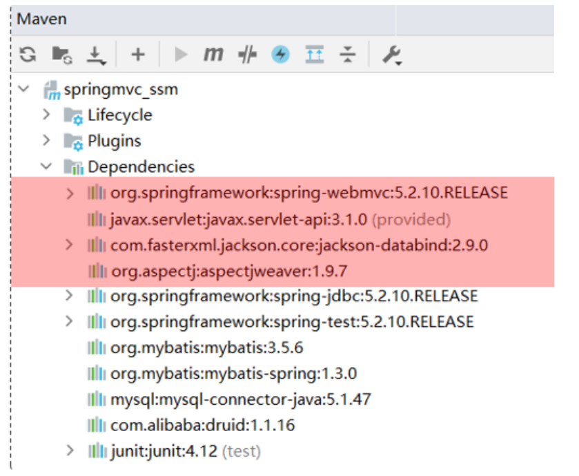Click library icon beside mybatis-spring
The image size is (579, 476).
point(97,374)
